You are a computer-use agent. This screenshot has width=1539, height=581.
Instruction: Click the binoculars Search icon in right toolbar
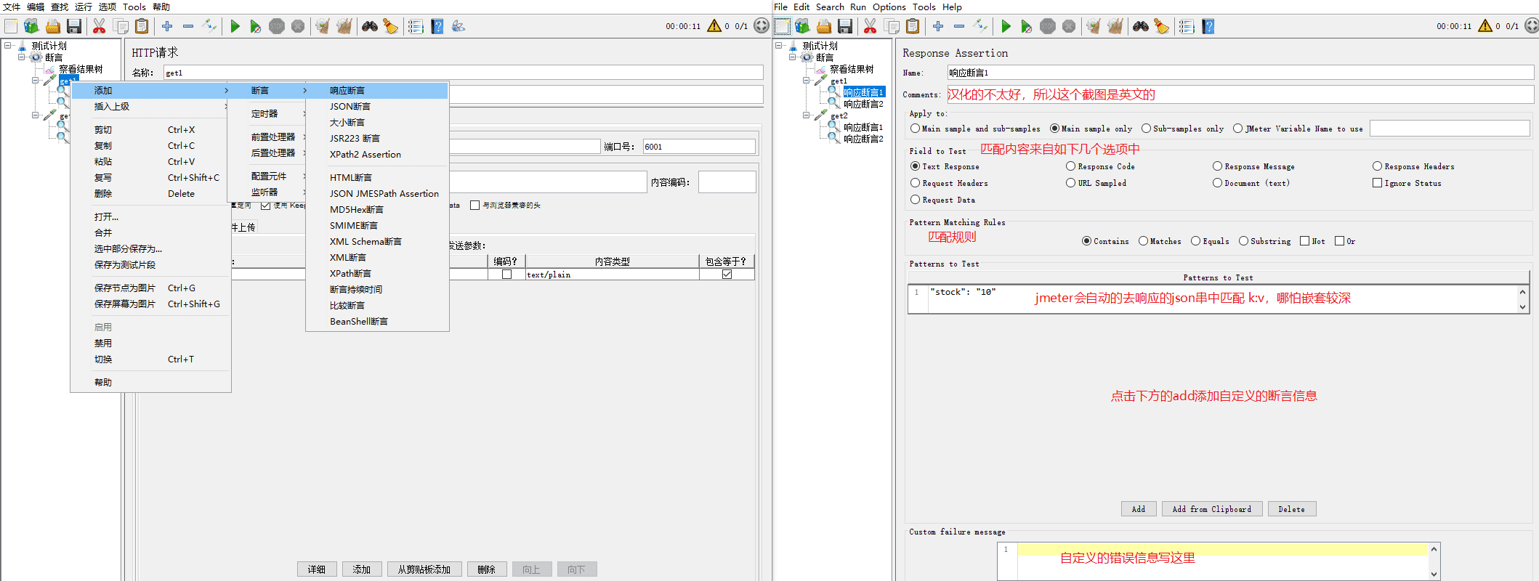[1141, 27]
